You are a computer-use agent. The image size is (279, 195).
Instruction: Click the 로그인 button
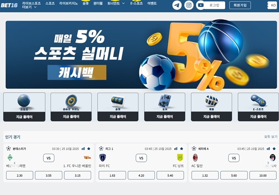click(214, 5)
